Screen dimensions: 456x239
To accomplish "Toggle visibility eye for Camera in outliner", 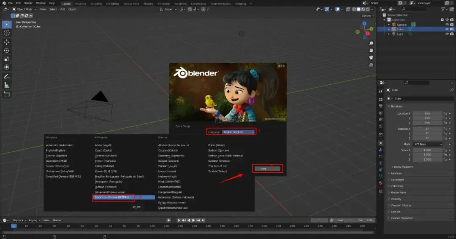I will pos(447,24).
